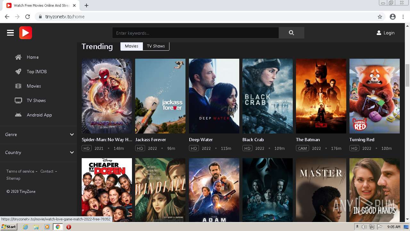This screenshot has width=410, height=231.
Task: Open Black Crab title link
Action: [x=253, y=140]
